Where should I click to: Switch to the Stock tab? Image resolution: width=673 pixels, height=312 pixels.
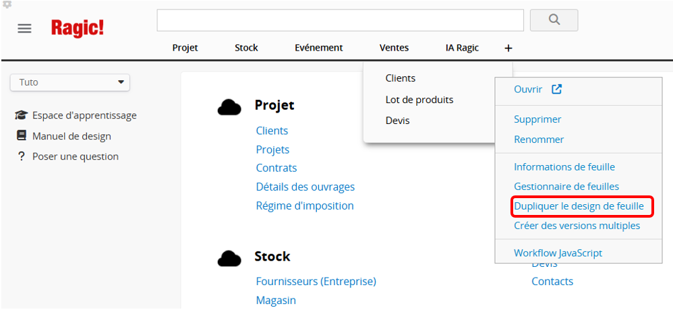(x=246, y=48)
